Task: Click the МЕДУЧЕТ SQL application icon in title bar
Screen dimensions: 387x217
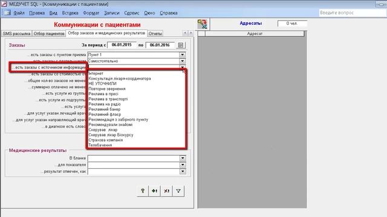Action: [4, 4]
